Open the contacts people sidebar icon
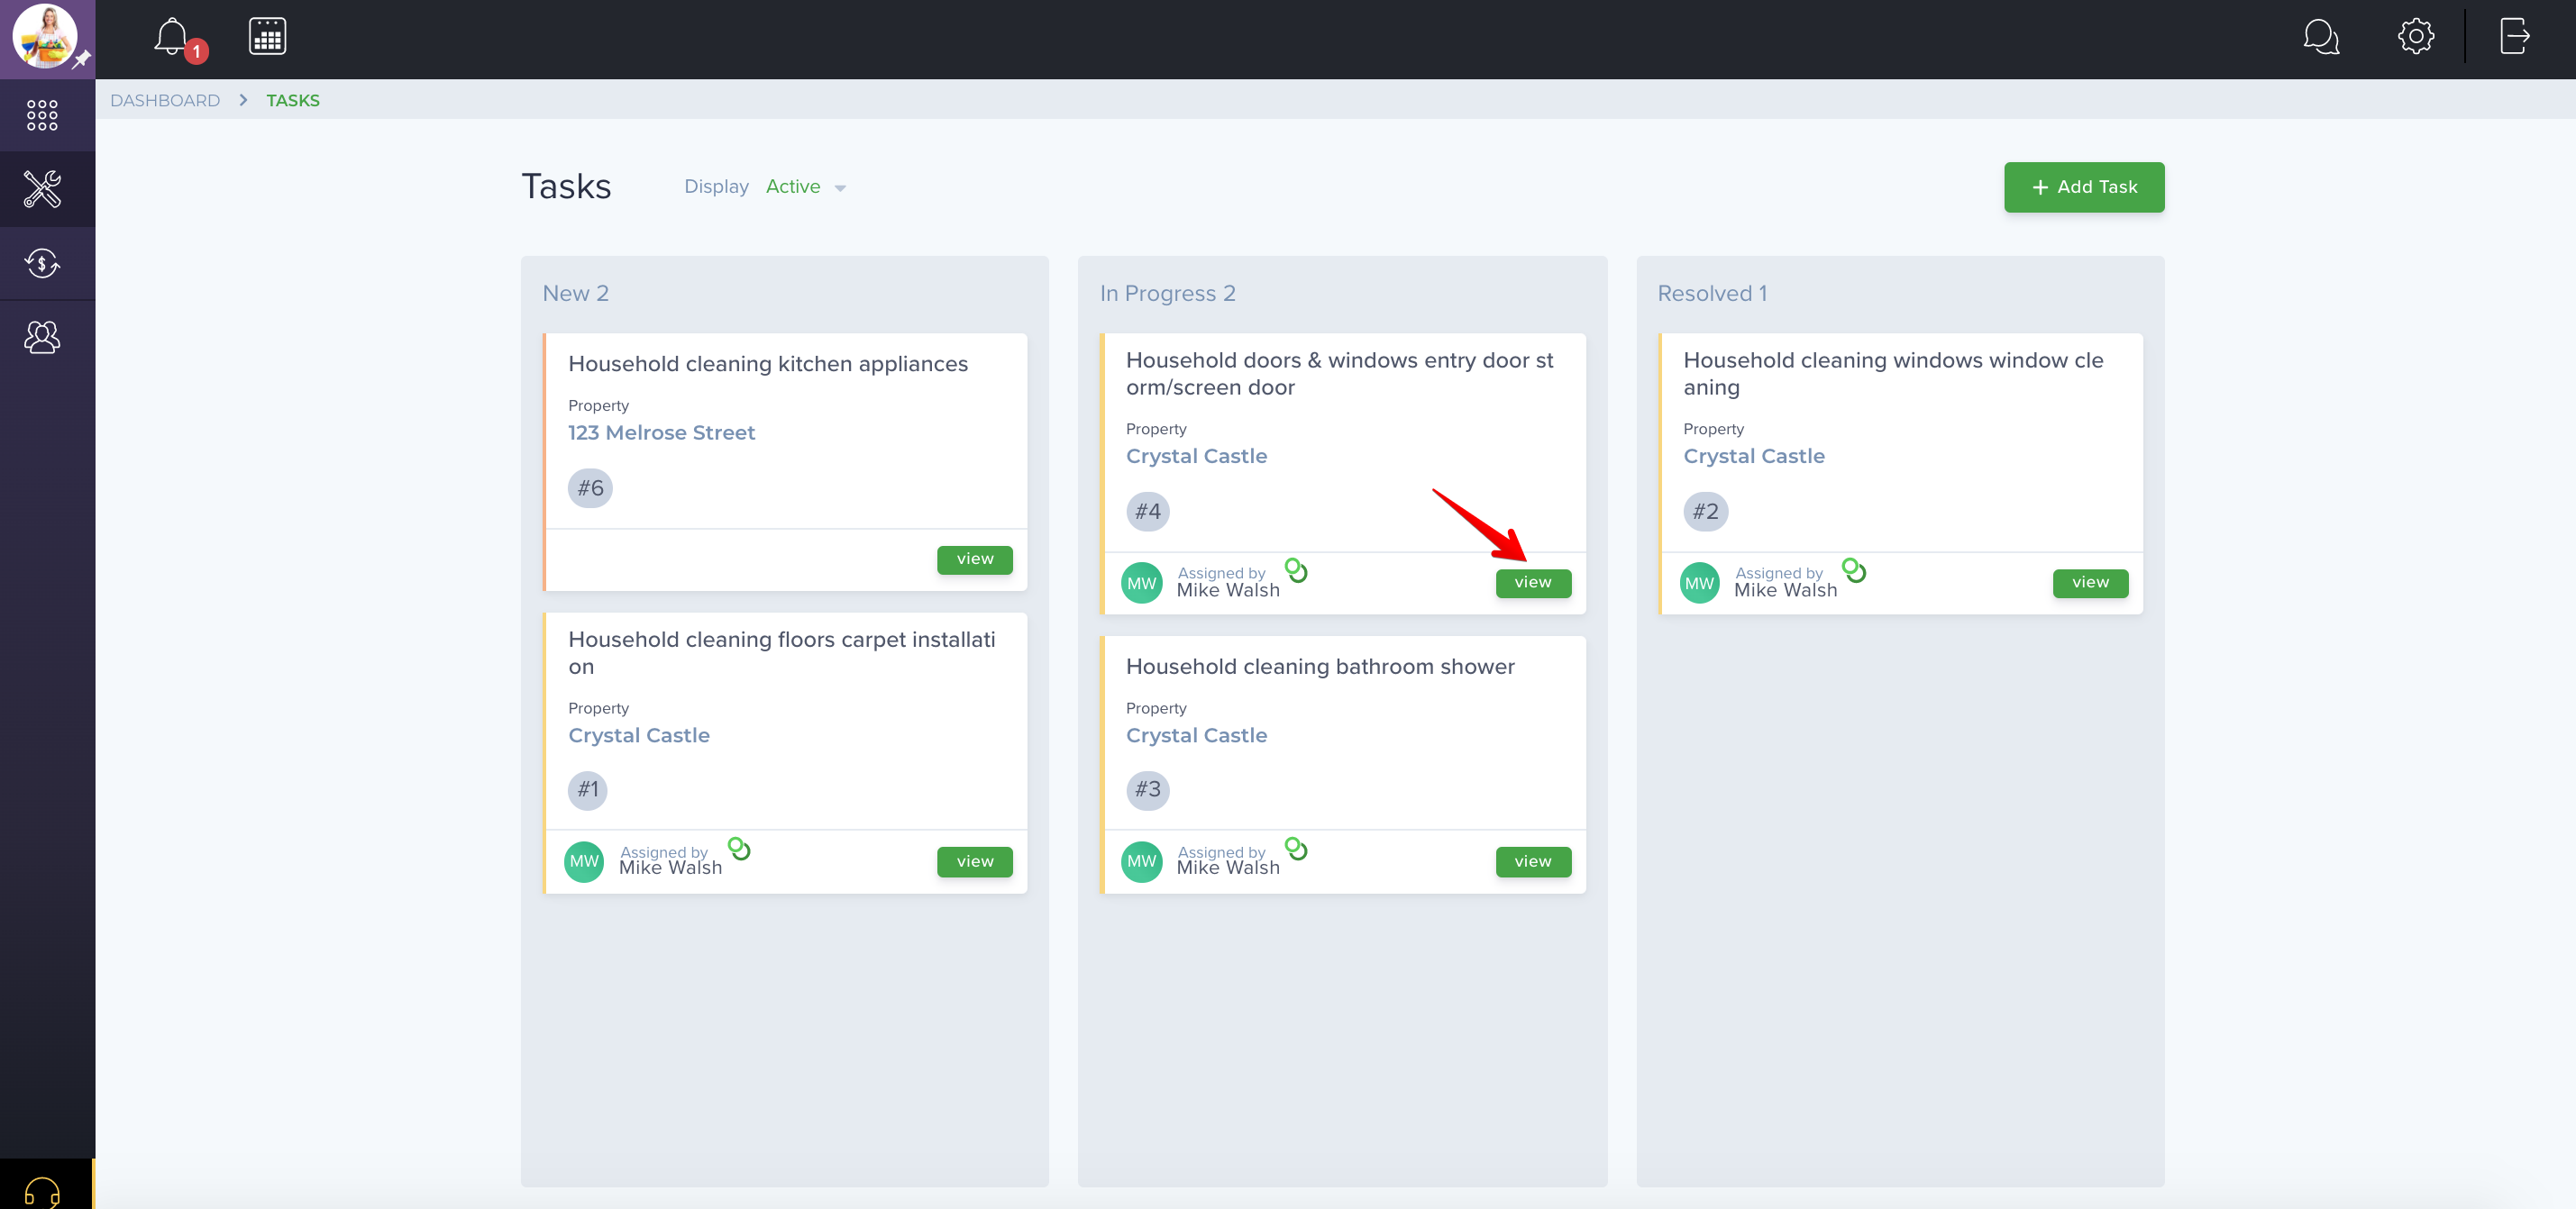Viewport: 2576px width, 1209px height. tap(42, 338)
